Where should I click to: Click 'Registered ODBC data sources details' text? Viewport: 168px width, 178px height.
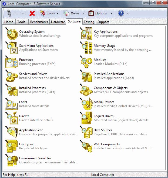coord(120,134)
